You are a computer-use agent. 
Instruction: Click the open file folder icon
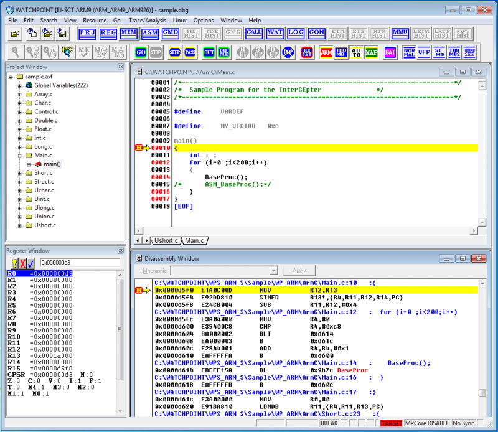point(14,34)
